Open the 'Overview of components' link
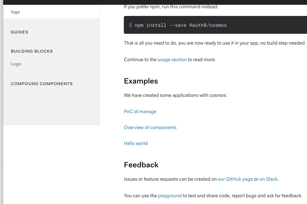The width and height of the screenshot is (307, 204). [150, 127]
